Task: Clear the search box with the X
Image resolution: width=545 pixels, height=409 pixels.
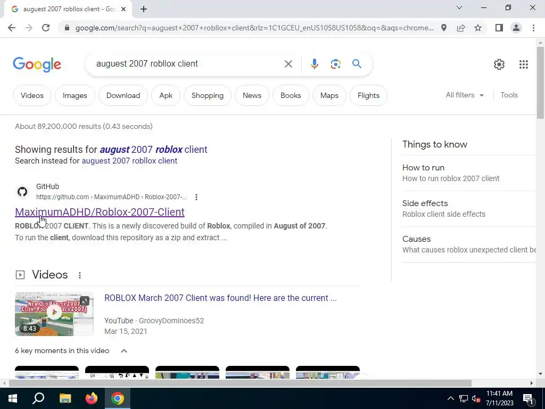Action: [x=288, y=64]
